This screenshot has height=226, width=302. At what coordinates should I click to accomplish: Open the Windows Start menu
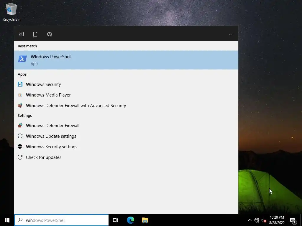pyautogui.click(x=7, y=220)
